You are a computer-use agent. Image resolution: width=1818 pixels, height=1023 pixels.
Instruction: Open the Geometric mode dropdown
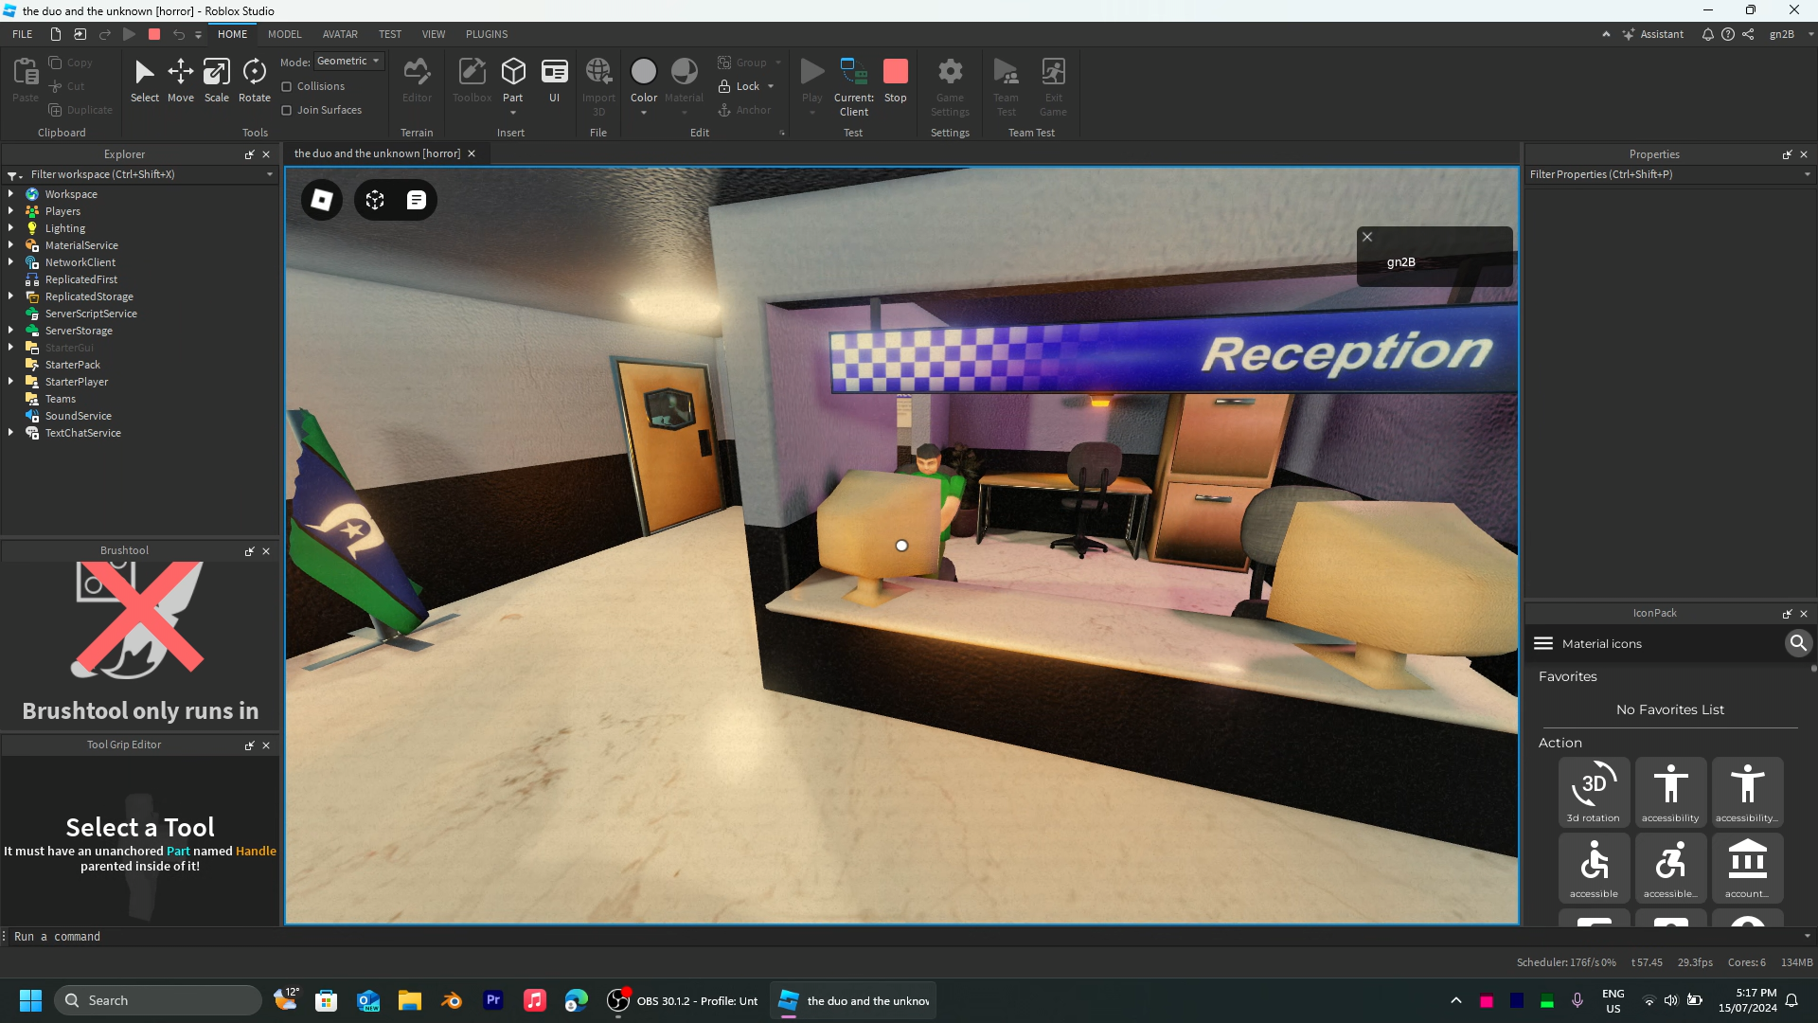(348, 61)
